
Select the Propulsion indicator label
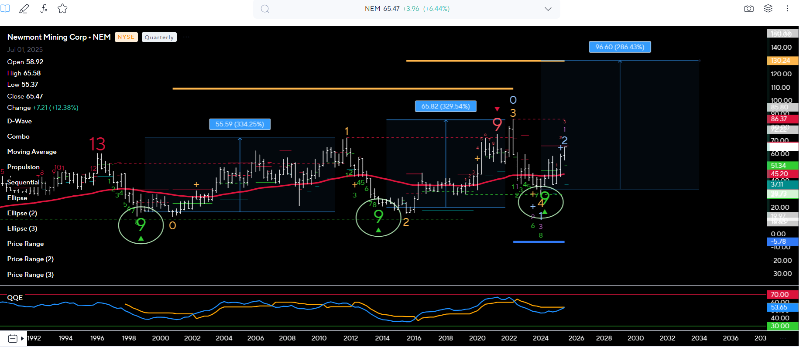point(24,167)
